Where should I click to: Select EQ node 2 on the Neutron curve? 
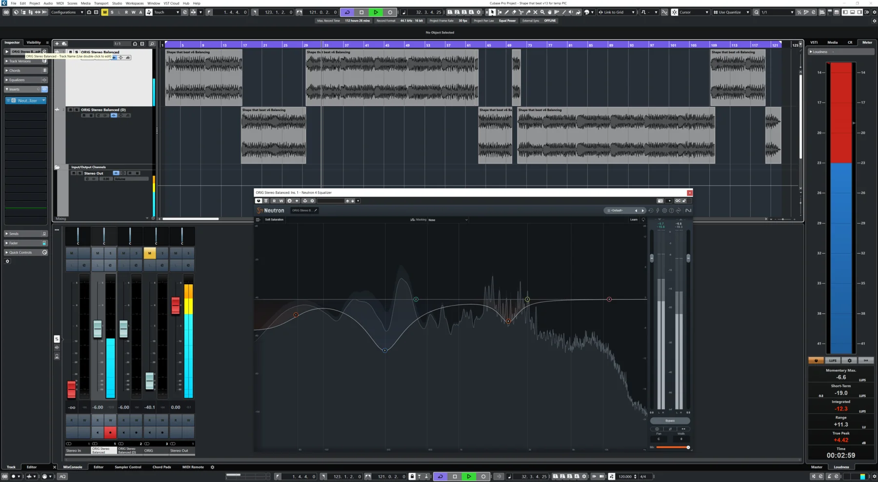tap(416, 299)
